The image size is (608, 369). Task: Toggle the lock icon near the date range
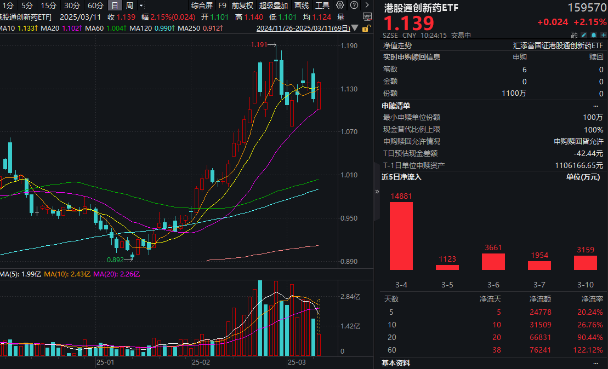coord(366,30)
